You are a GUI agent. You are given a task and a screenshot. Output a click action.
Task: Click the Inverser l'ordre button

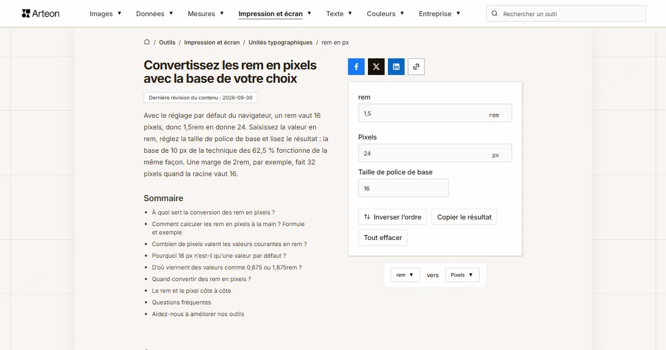[392, 217]
